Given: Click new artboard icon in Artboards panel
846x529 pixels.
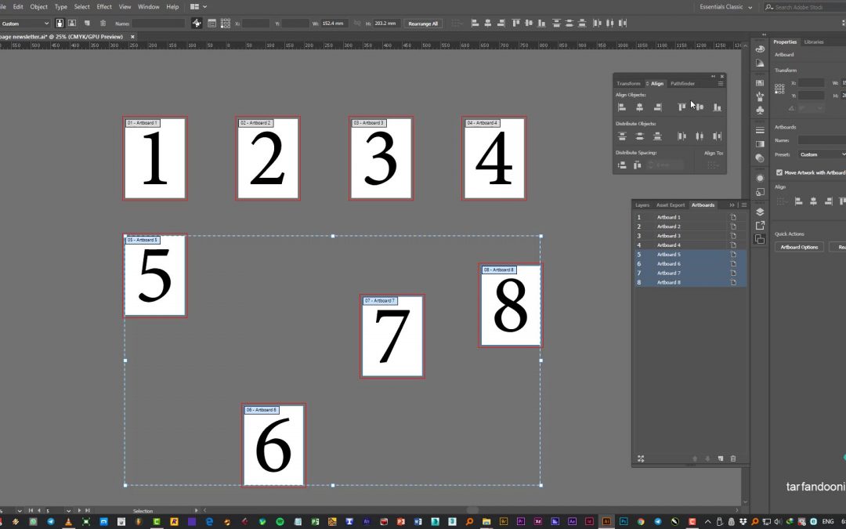Looking at the screenshot, I should click(x=721, y=458).
